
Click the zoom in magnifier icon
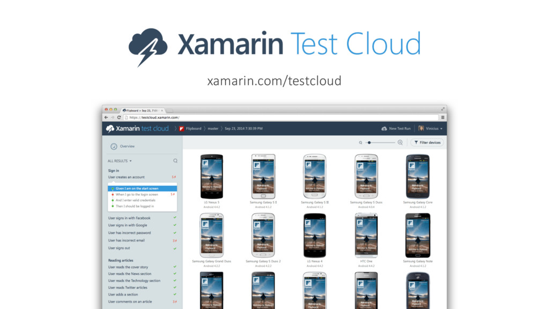pyautogui.click(x=400, y=142)
